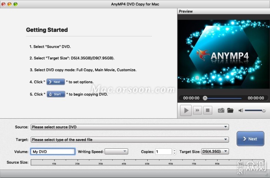Mute audio via speaker icon

241,110
